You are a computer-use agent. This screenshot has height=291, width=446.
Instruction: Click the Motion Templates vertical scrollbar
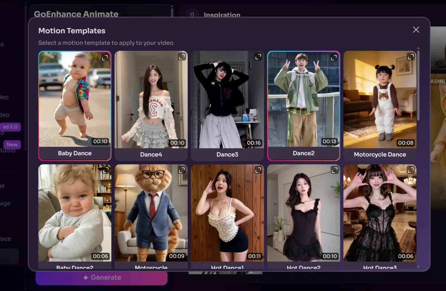pos(418,85)
